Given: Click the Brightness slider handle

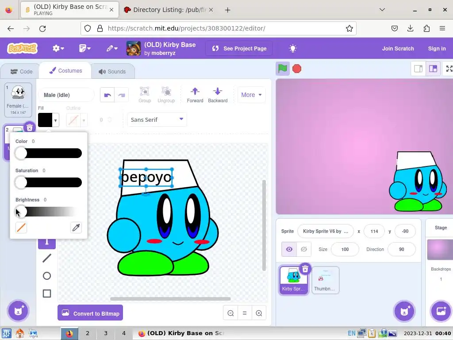Looking at the screenshot, I should click(x=21, y=212).
